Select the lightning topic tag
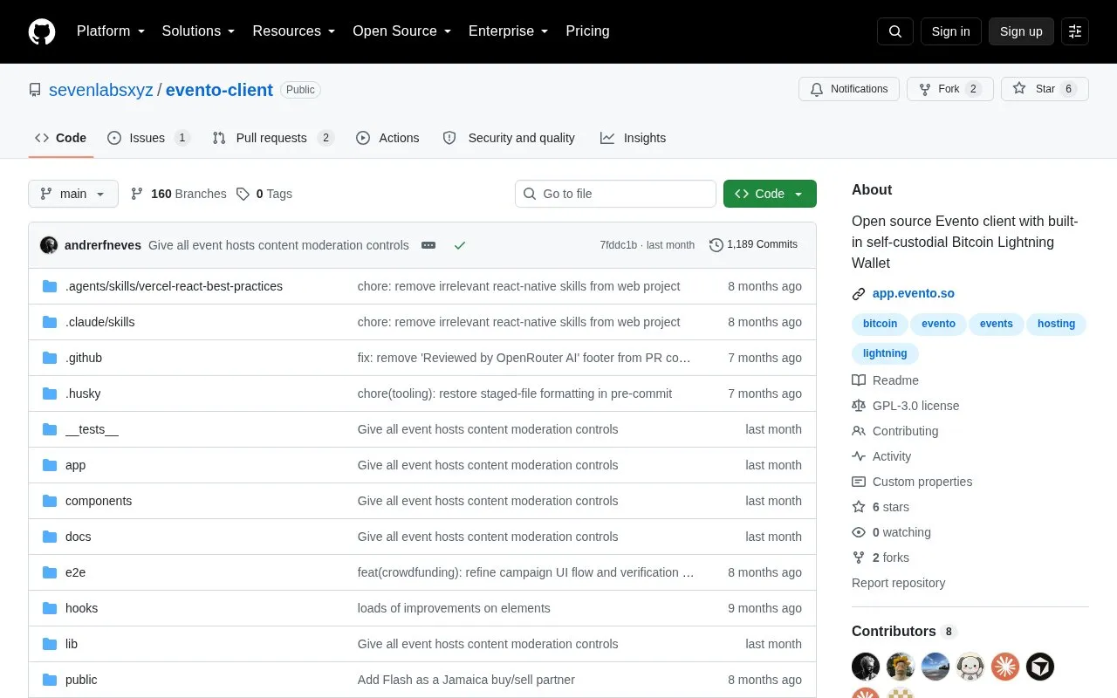This screenshot has width=1117, height=698. click(x=885, y=353)
